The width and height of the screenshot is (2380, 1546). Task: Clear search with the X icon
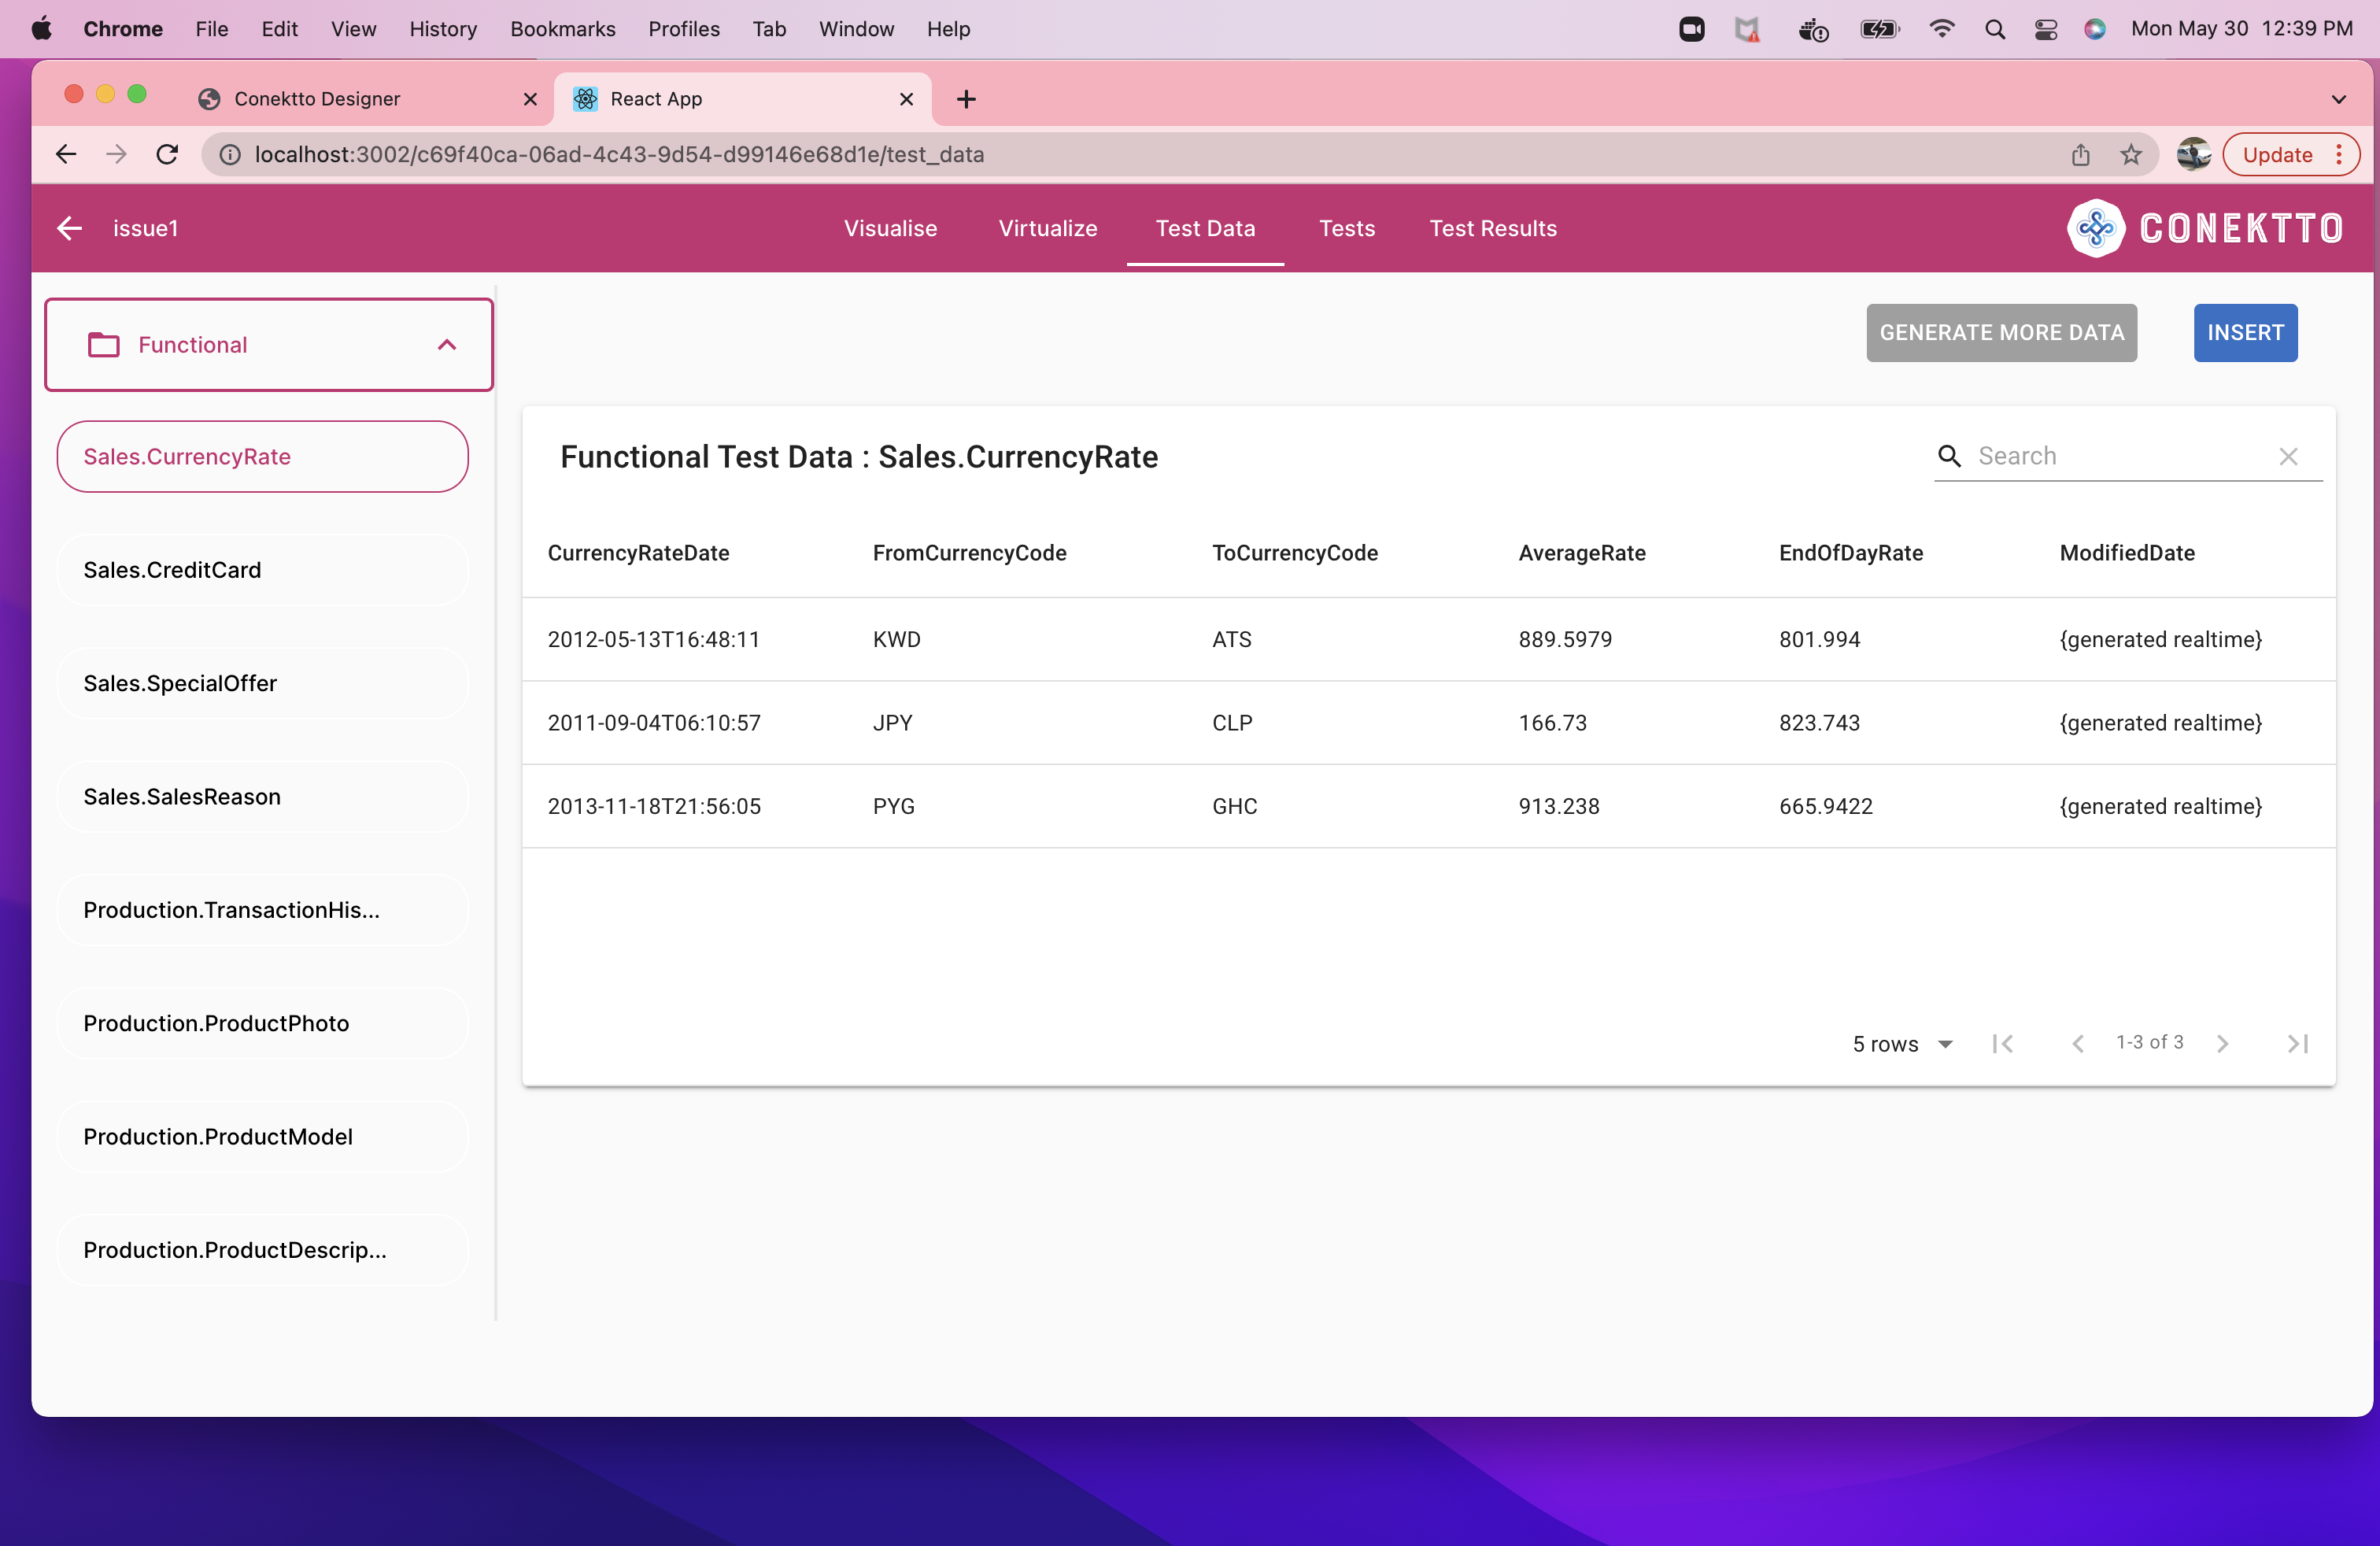[2288, 456]
